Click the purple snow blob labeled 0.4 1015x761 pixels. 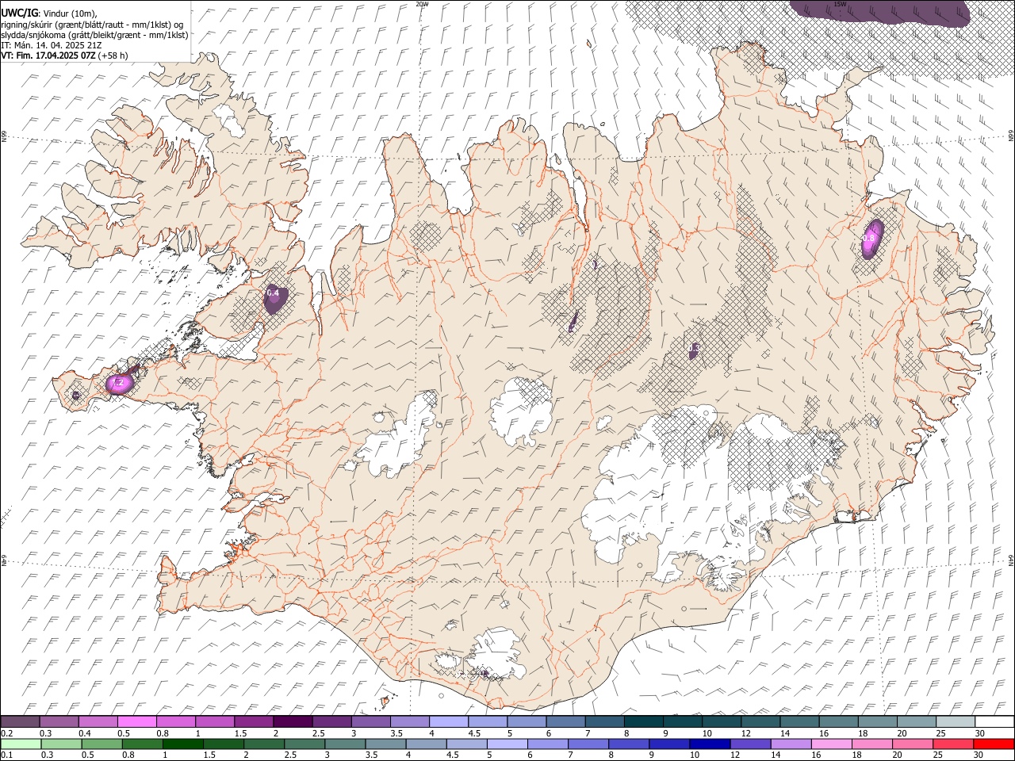[274, 298]
